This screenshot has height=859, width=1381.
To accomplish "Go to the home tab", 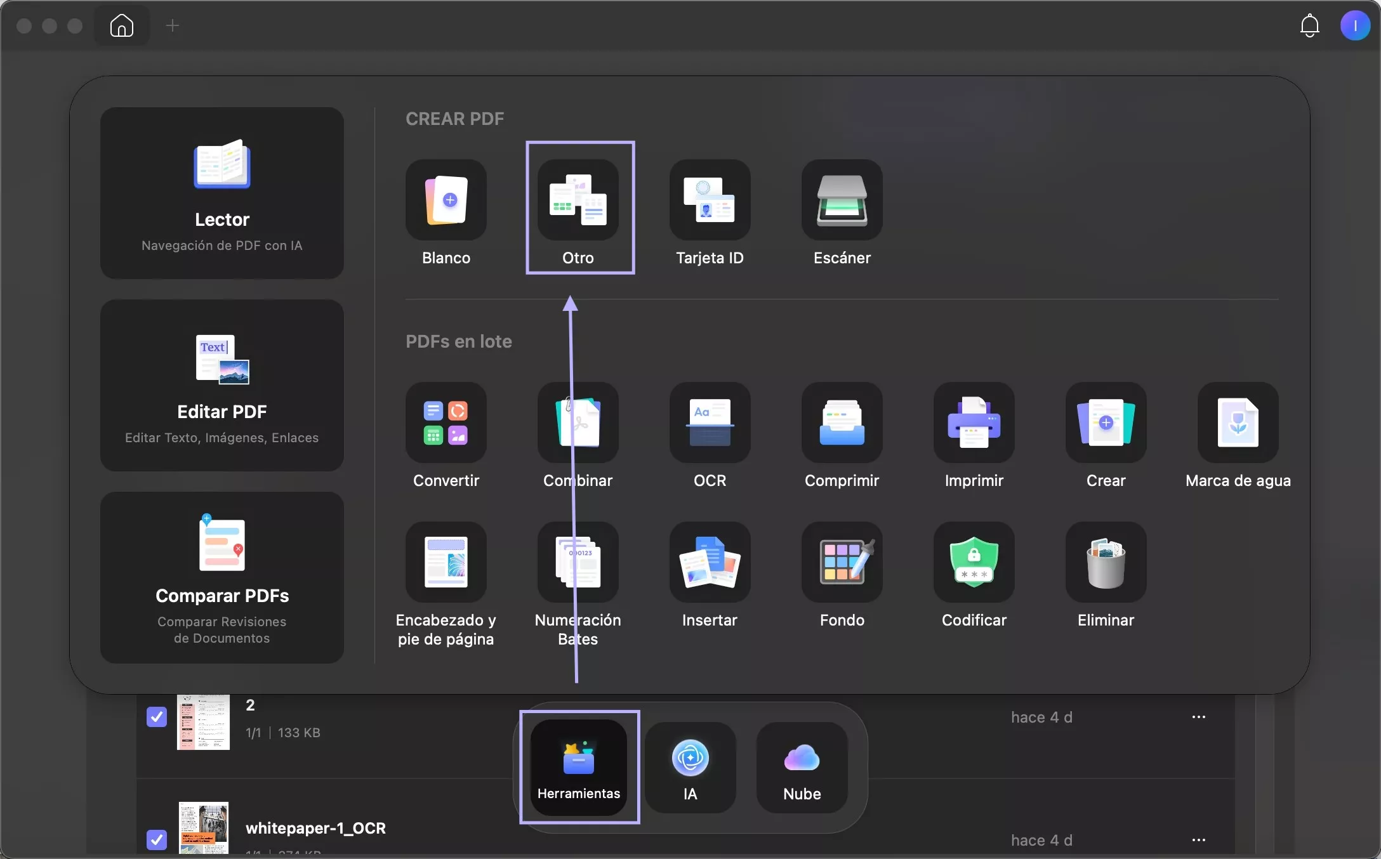I will (122, 25).
